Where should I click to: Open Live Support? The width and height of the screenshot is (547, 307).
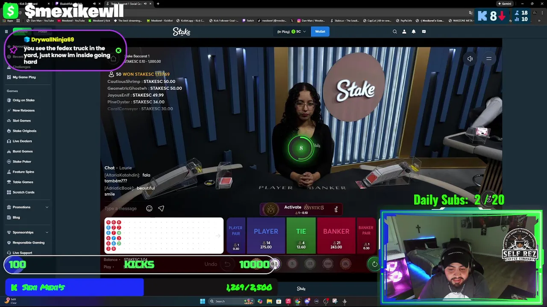point(19,253)
